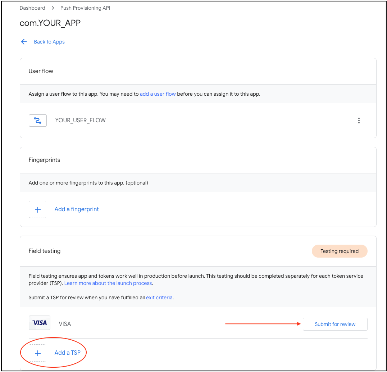Click the Add a fingerprint link
The width and height of the screenshot is (387, 372).
77,209
